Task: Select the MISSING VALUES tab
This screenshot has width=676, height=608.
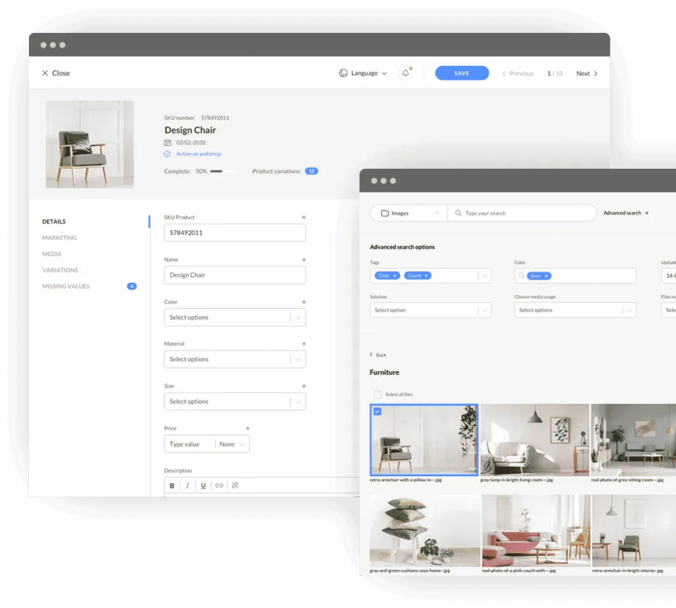Action: 66,286
